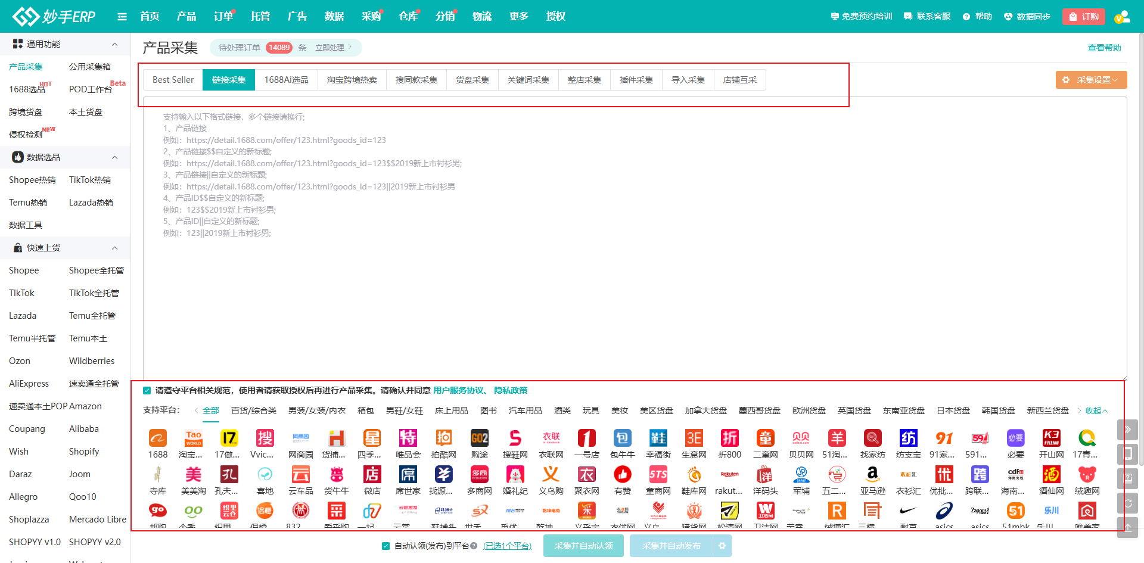Collapse the 快速上货 sidebar section
This screenshot has width=1144, height=563.
coord(115,248)
